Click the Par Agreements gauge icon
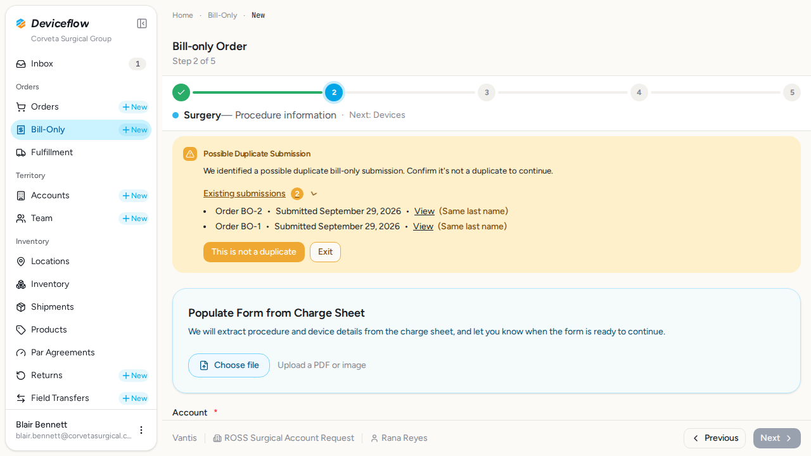 21,353
